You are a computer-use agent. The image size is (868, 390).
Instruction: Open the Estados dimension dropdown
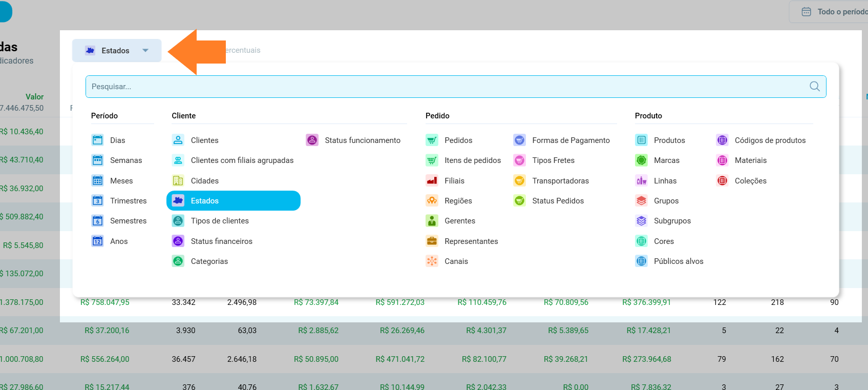117,50
